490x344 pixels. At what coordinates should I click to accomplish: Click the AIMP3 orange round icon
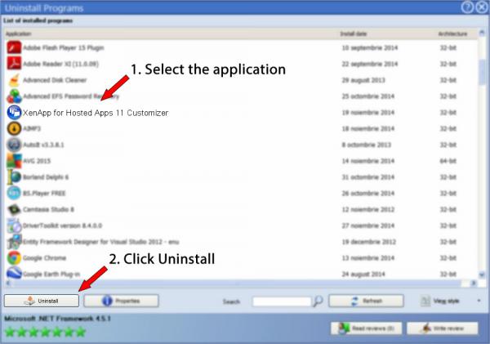tap(14, 128)
